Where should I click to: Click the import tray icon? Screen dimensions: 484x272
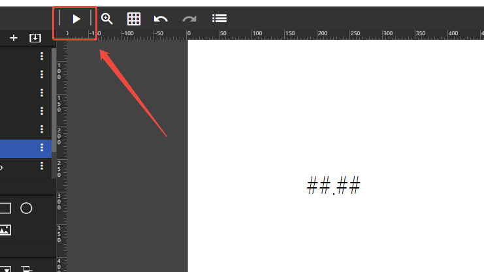[x=35, y=38]
